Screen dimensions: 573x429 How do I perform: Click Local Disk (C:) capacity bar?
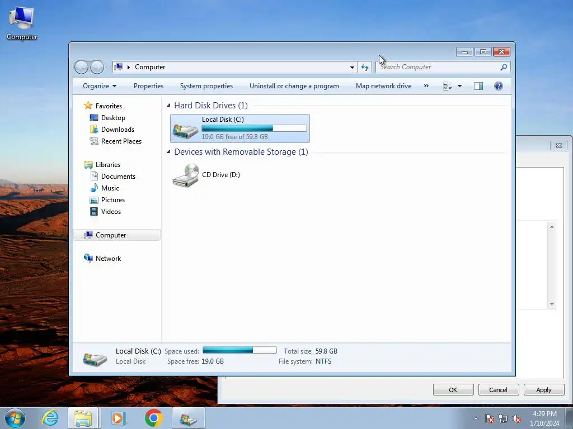(254, 128)
